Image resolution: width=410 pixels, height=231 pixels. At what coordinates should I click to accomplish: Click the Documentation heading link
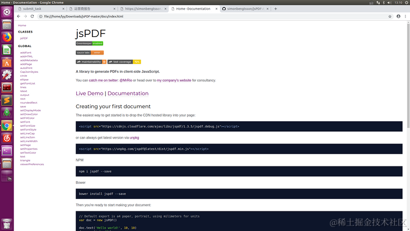coord(128,94)
